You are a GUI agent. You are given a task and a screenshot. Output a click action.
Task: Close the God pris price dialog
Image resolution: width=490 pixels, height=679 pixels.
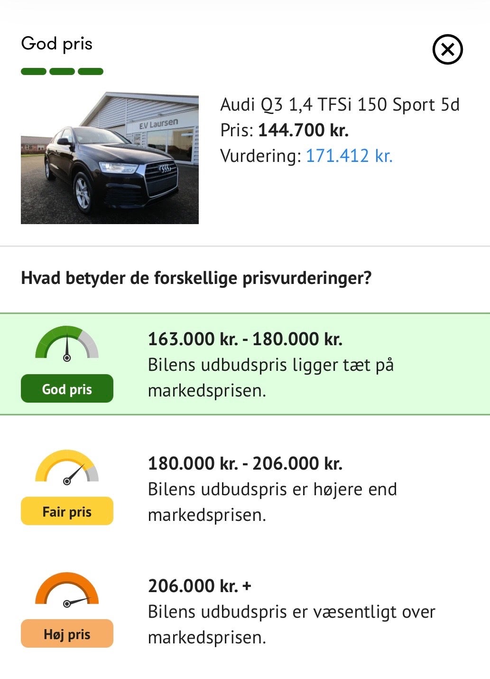click(447, 49)
